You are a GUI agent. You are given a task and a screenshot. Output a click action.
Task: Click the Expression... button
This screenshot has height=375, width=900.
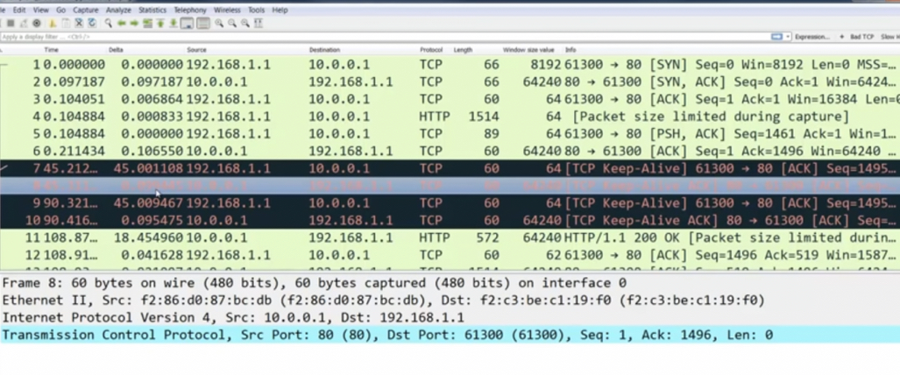pyautogui.click(x=812, y=37)
